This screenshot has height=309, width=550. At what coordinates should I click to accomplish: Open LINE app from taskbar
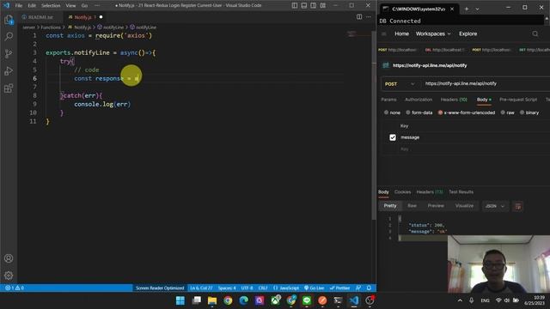pos(307,300)
